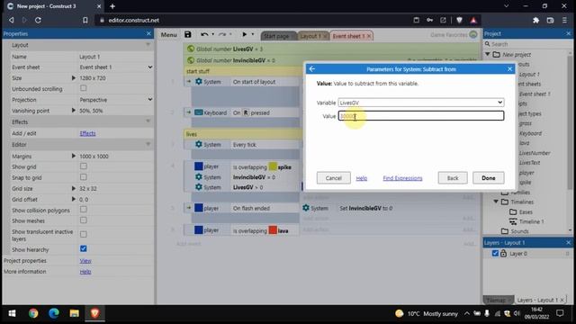
Task: Click the Preview play button
Action: (244, 34)
